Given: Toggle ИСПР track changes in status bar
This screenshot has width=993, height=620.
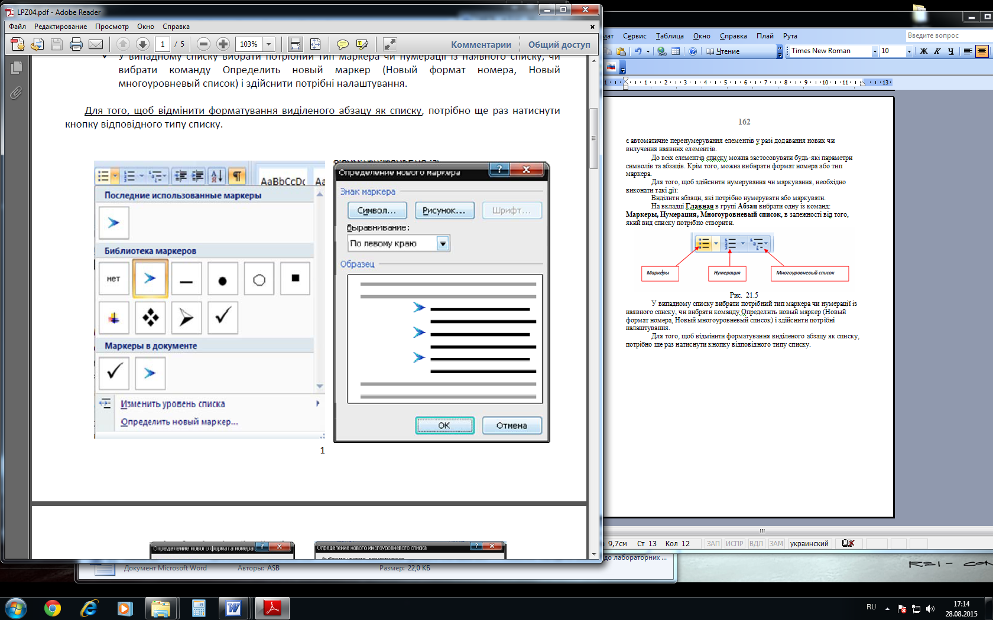Looking at the screenshot, I should coord(735,543).
